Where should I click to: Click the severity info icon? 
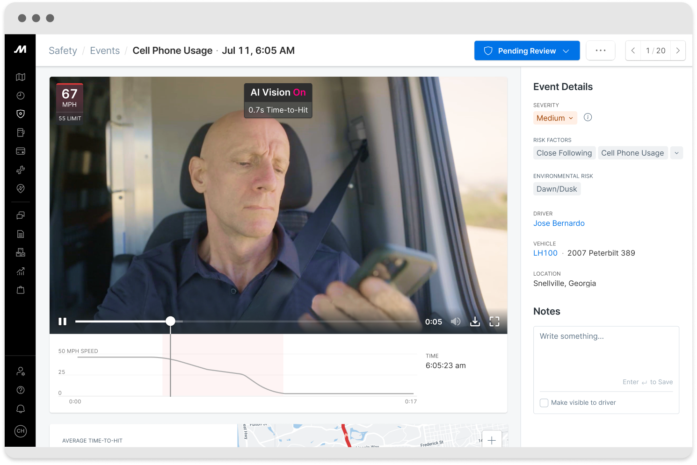(588, 117)
